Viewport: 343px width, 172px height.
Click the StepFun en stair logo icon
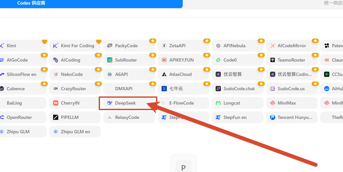click(x=218, y=117)
